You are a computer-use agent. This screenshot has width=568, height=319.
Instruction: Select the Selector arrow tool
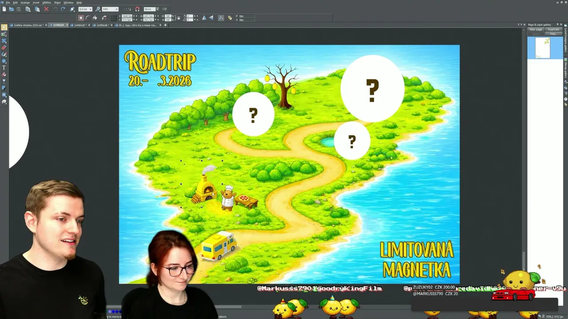[x=4, y=27]
